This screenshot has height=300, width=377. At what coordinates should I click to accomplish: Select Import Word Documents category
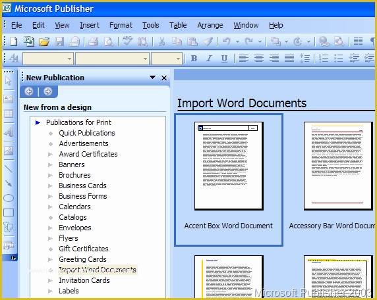98,270
